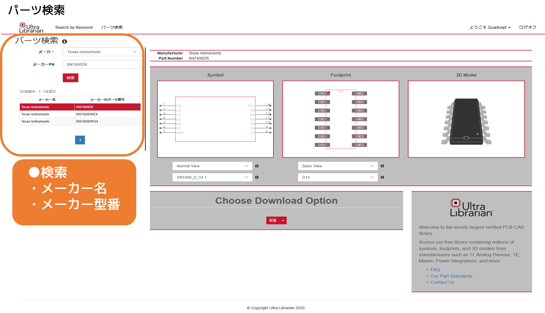Click メーカー名 column header
This screenshot has height=313, width=545.
47,99
